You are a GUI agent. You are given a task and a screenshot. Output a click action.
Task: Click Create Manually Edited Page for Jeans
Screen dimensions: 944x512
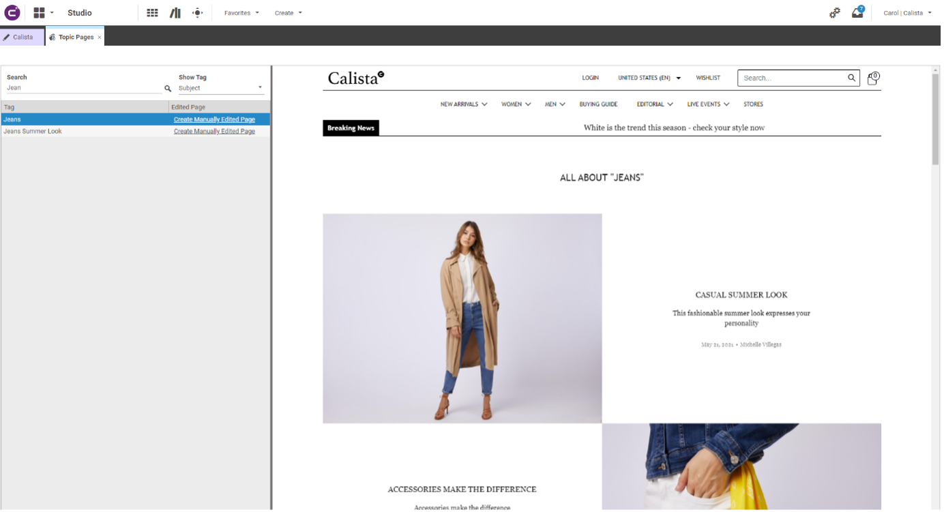click(x=214, y=119)
